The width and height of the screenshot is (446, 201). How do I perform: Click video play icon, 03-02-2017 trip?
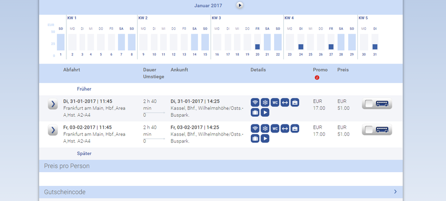click(265, 139)
